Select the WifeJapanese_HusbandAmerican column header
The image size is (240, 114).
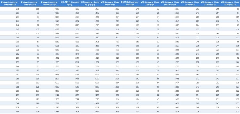pyautogui.click(x=170, y=3)
